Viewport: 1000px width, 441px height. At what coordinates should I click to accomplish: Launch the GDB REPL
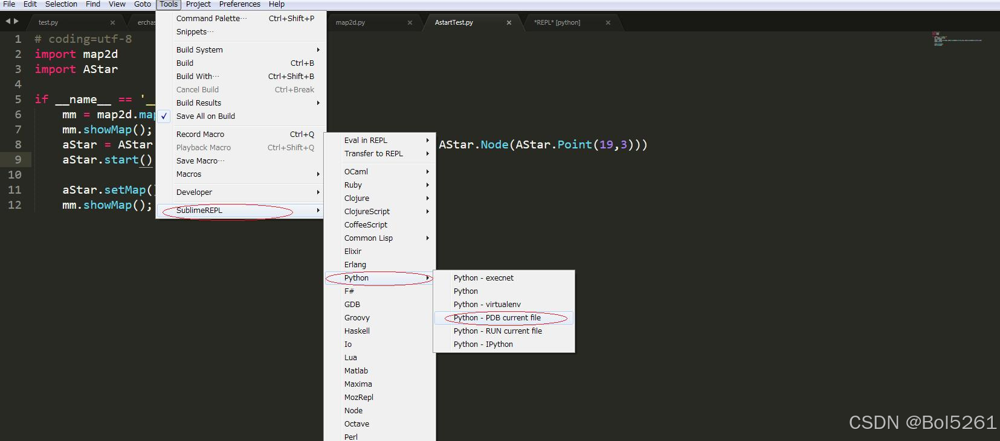click(379, 305)
